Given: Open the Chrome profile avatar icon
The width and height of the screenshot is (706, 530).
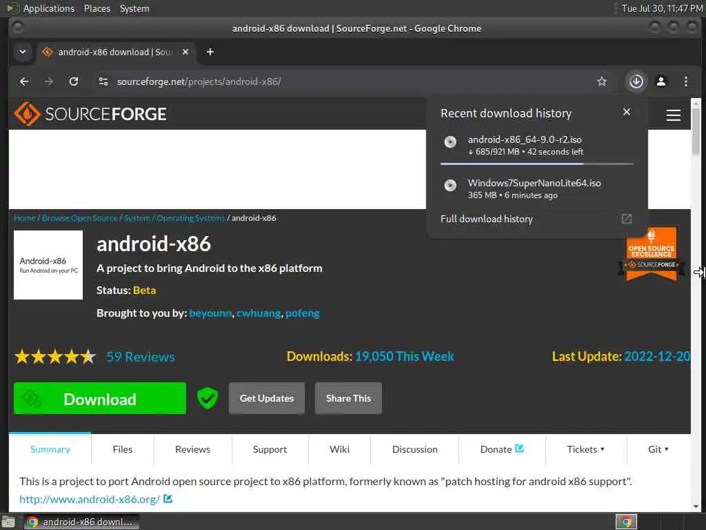Looking at the screenshot, I should click(660, 81).
